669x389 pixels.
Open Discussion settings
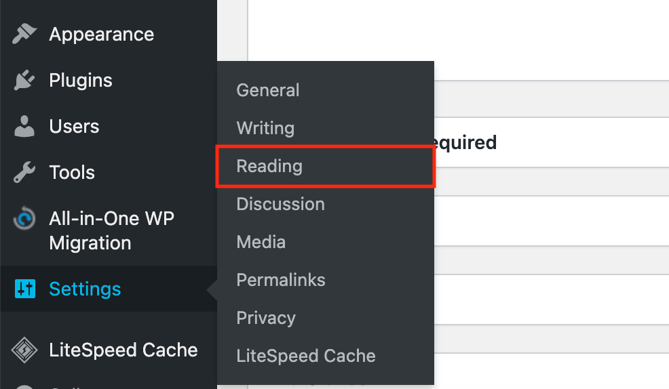(x=280, y=204)
